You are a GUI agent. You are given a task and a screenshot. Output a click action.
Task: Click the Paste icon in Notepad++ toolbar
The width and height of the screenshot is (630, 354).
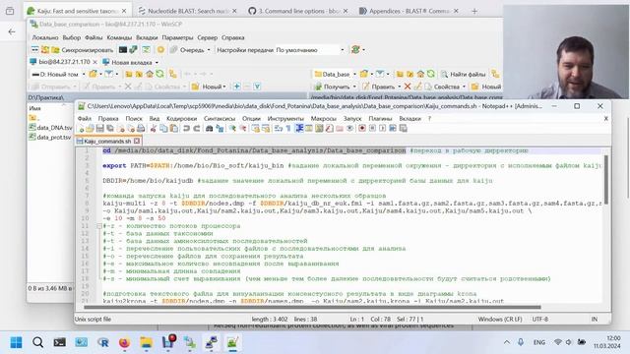174,129
